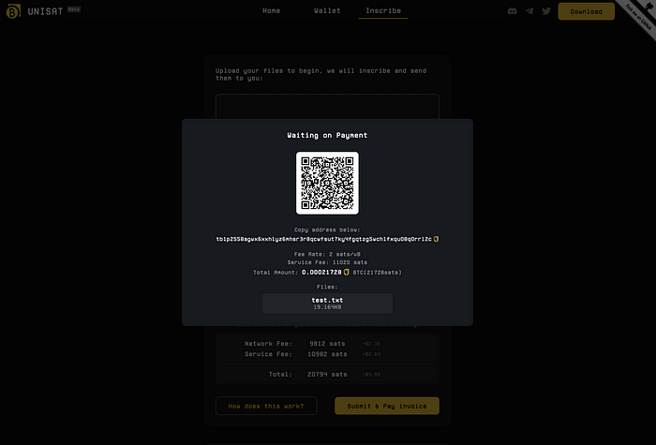Select the tb1p payment address text
Screen dimensions: 656x445
tap(322, 239)
